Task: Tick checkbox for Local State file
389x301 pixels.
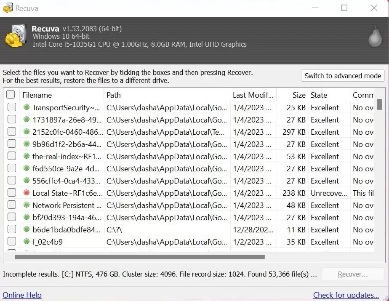Action: coord(12,192)
